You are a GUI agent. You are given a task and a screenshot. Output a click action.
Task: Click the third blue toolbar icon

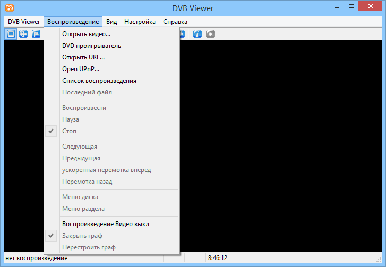[x=36, y=34]
